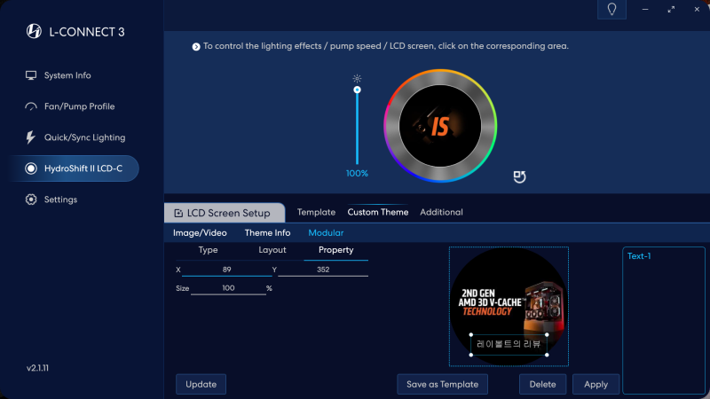This screenshot has height=399, width=710.
Task: Select the Property tab
Action: point(336,250)
